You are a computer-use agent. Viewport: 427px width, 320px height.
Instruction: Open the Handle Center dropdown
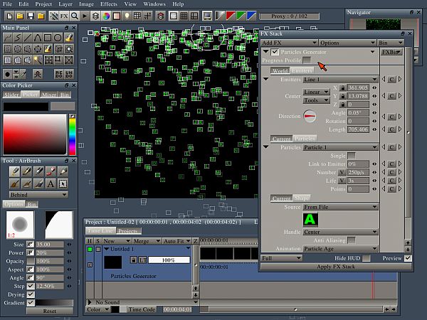click(340, 232)
